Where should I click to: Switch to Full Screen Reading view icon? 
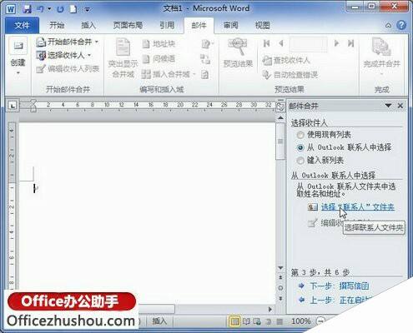click(246, 321)
